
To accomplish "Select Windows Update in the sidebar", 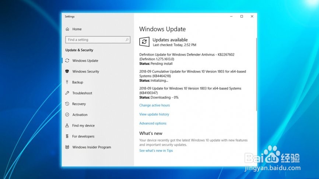I will pos(85,61).
